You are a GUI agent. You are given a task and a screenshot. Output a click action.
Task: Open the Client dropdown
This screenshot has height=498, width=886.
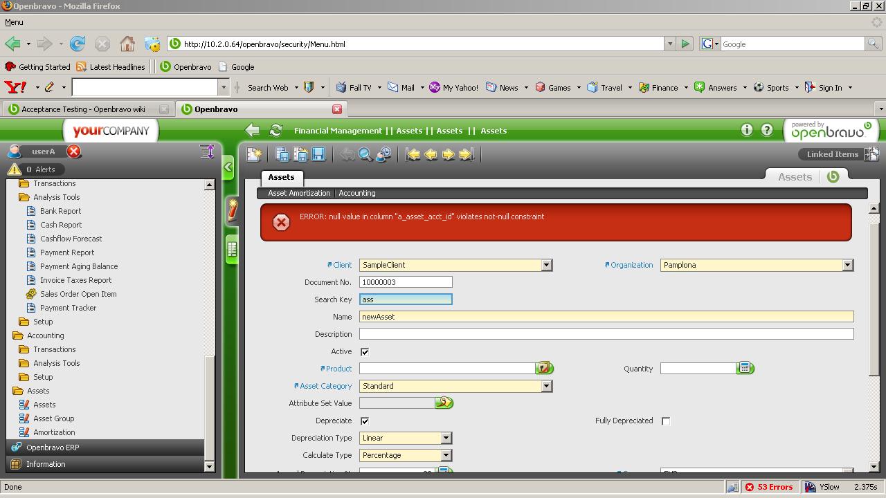[x=546, y=265]
